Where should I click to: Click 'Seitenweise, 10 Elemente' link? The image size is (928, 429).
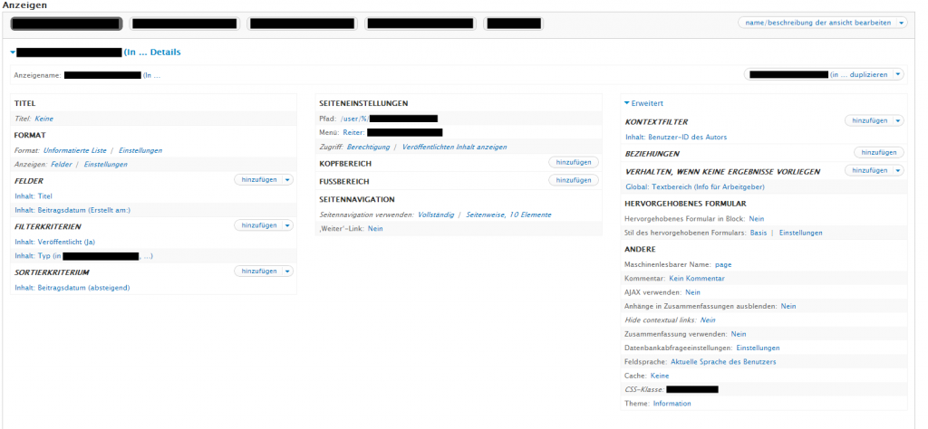(508, 214)
